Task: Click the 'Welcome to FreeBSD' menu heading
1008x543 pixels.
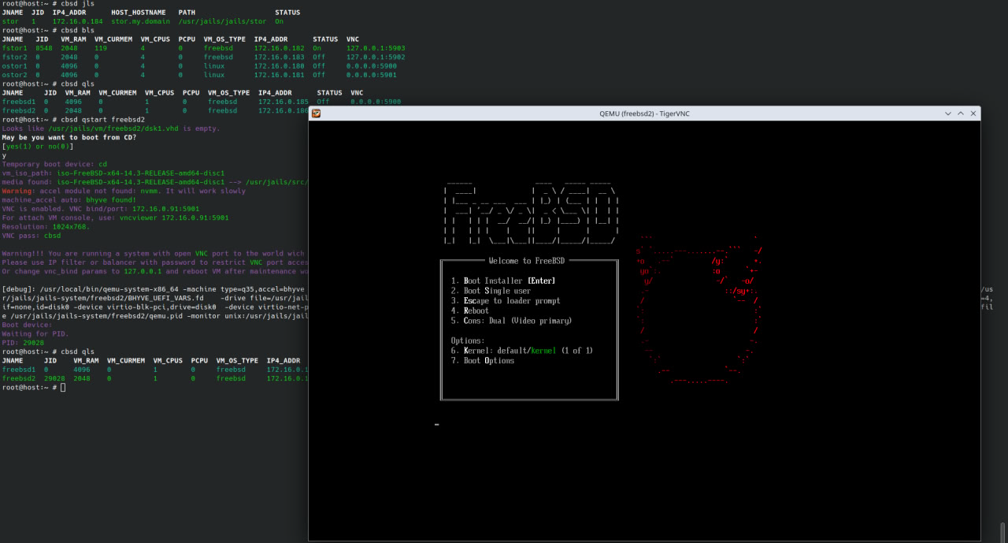Action: (x=526, y=261)
